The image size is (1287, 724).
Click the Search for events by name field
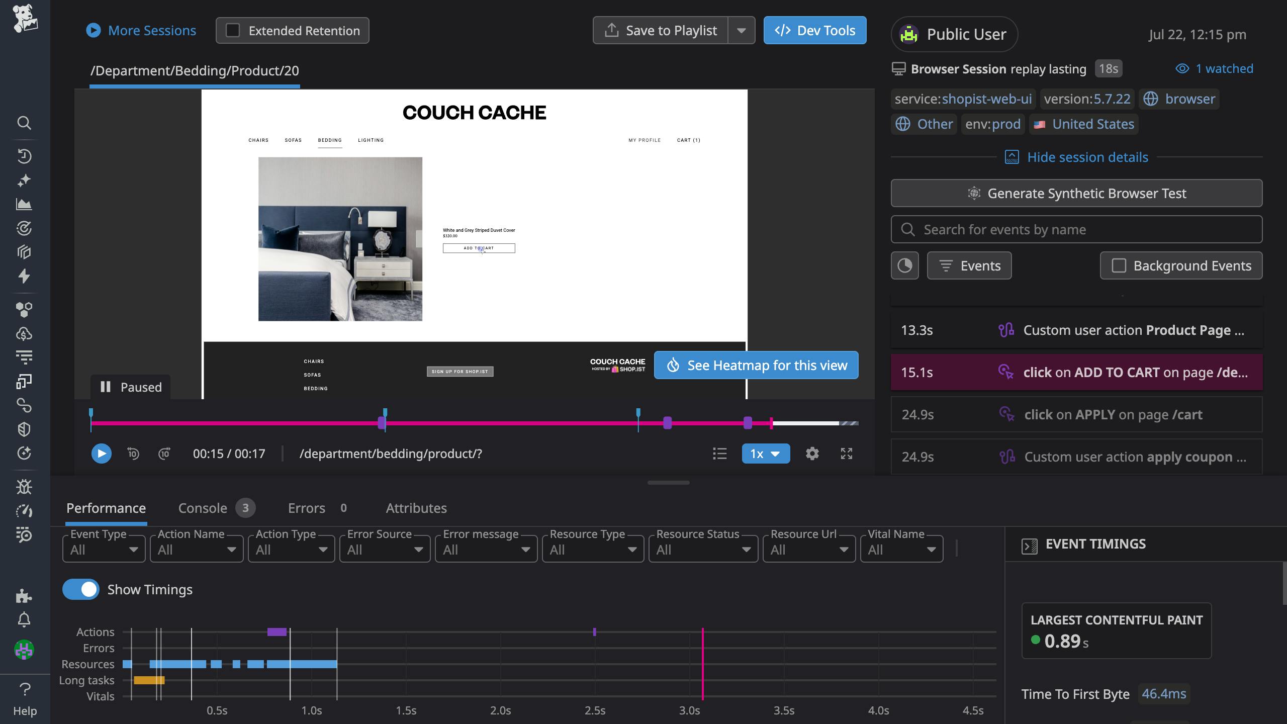click(x=1076, y=229)
